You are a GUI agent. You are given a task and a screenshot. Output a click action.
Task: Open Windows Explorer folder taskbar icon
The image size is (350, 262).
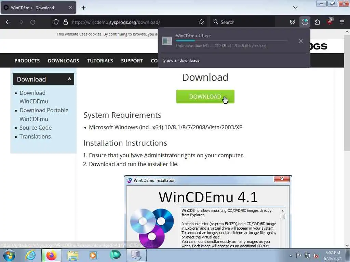(x=73, y=255)
